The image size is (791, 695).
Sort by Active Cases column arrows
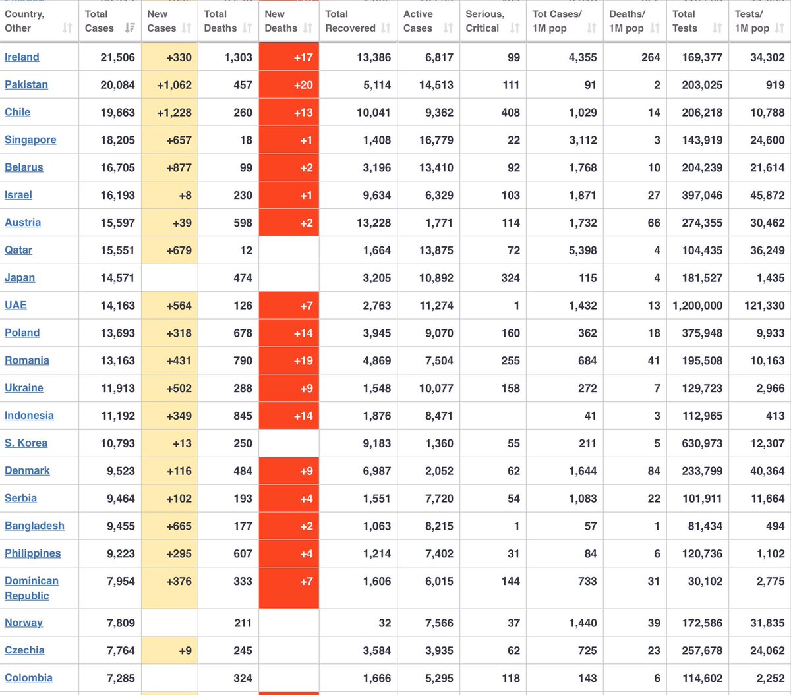[448, 28]
